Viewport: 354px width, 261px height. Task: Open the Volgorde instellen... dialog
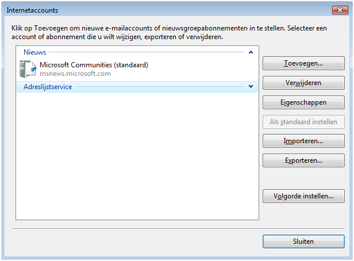pos(303,196)
